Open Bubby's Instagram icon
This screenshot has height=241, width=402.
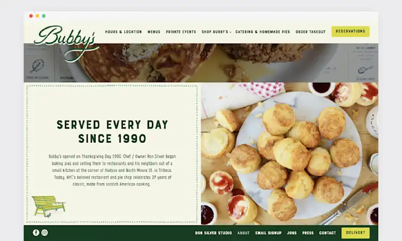(x=44, y=232)
